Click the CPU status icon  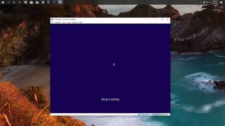(157, 114)
